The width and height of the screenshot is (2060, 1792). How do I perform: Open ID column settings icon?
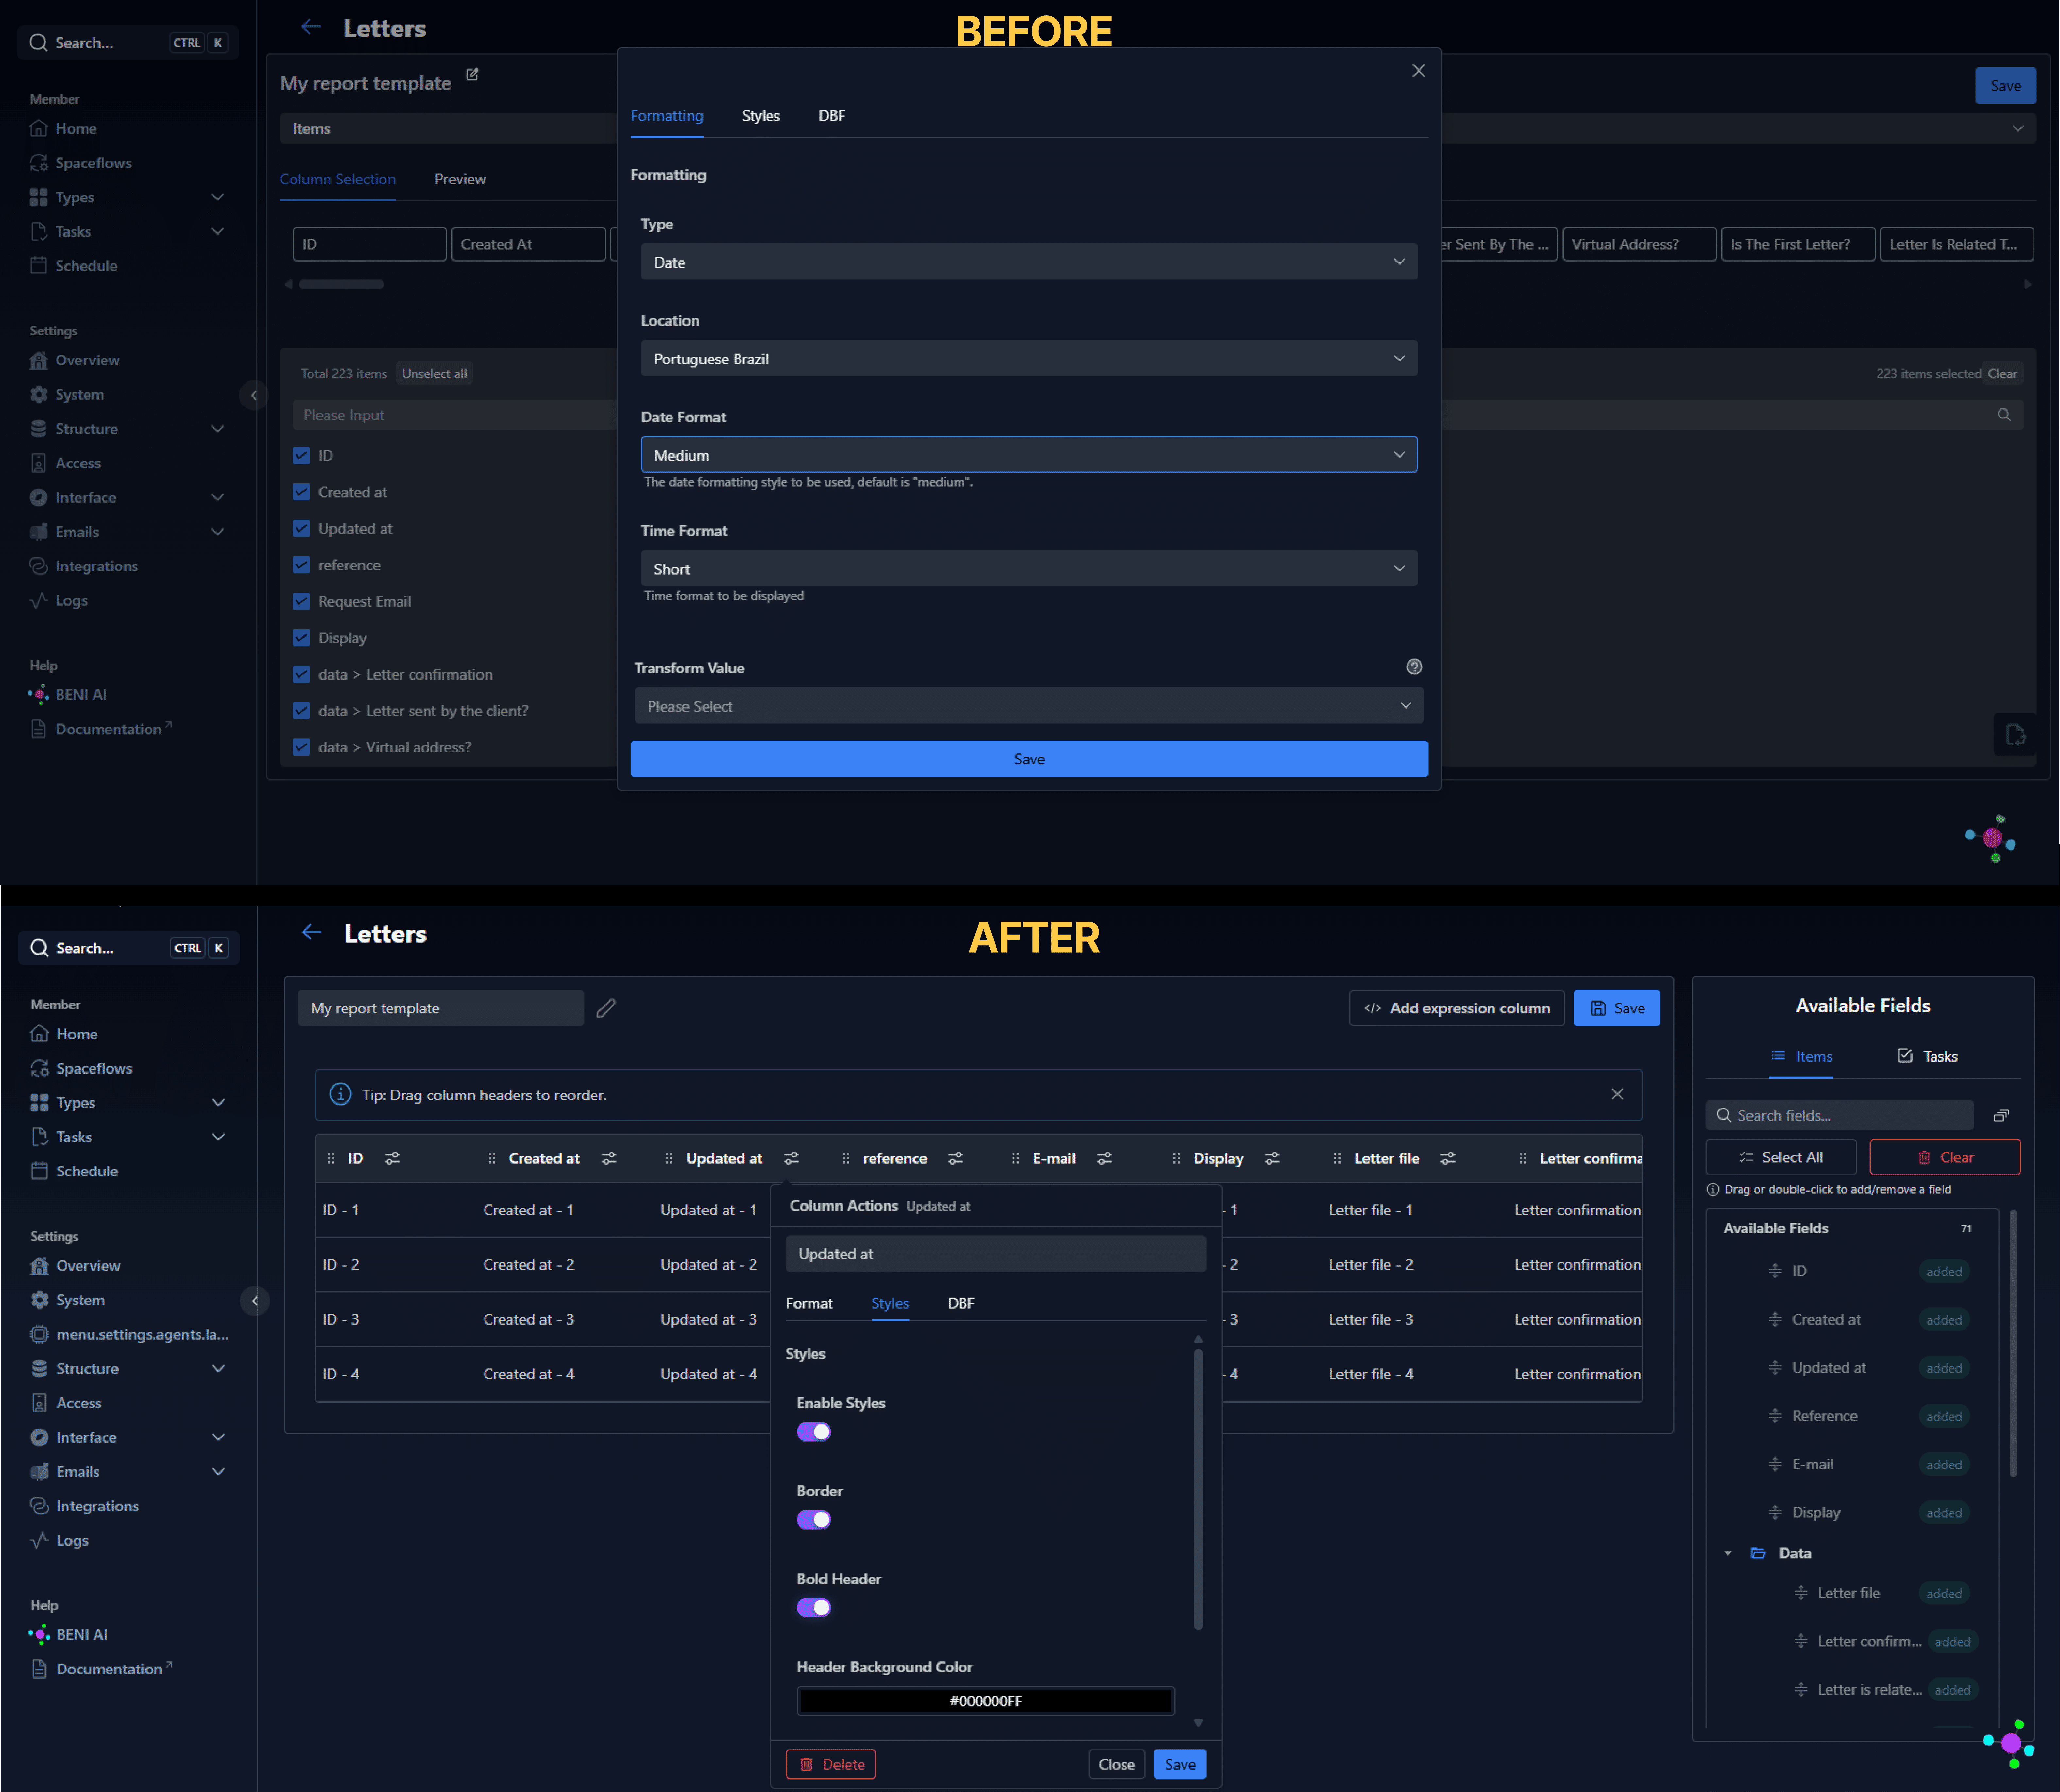click(392, 1158)
